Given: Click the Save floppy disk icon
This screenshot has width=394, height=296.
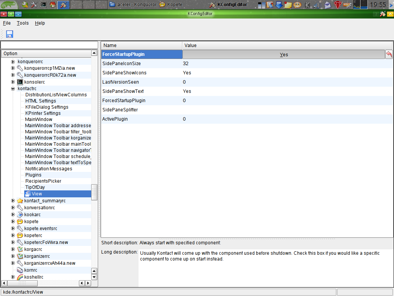Looking at the screenshot, I should tap(10, 34).
